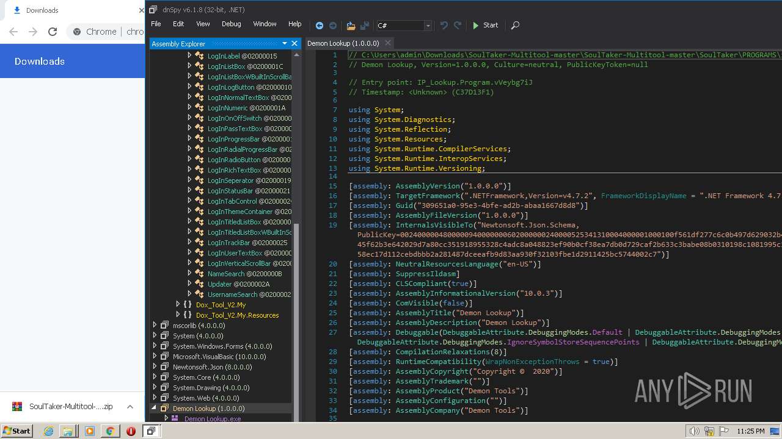
Task: Open the Assembly Explorer panel options dropdown
Action: [x=285, y=43]
